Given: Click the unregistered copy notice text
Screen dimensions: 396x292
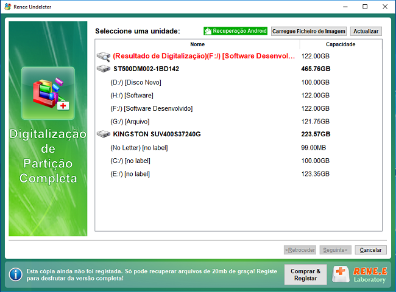Looking at the screenshot, I should pos(152,274).
